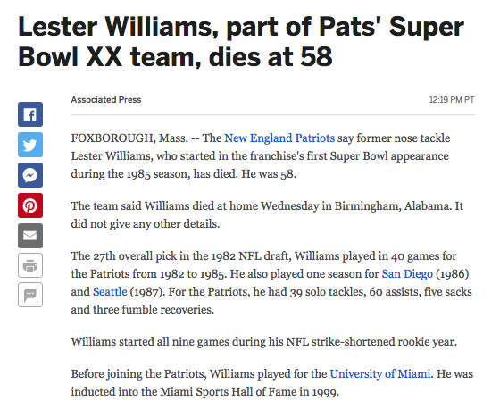Image resolution: width=500 pixels, height=410 pixels.
Task: Print the article using printer icon
Action: [30, 265]
